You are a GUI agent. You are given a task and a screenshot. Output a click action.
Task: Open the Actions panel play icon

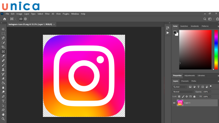(168, 33)
